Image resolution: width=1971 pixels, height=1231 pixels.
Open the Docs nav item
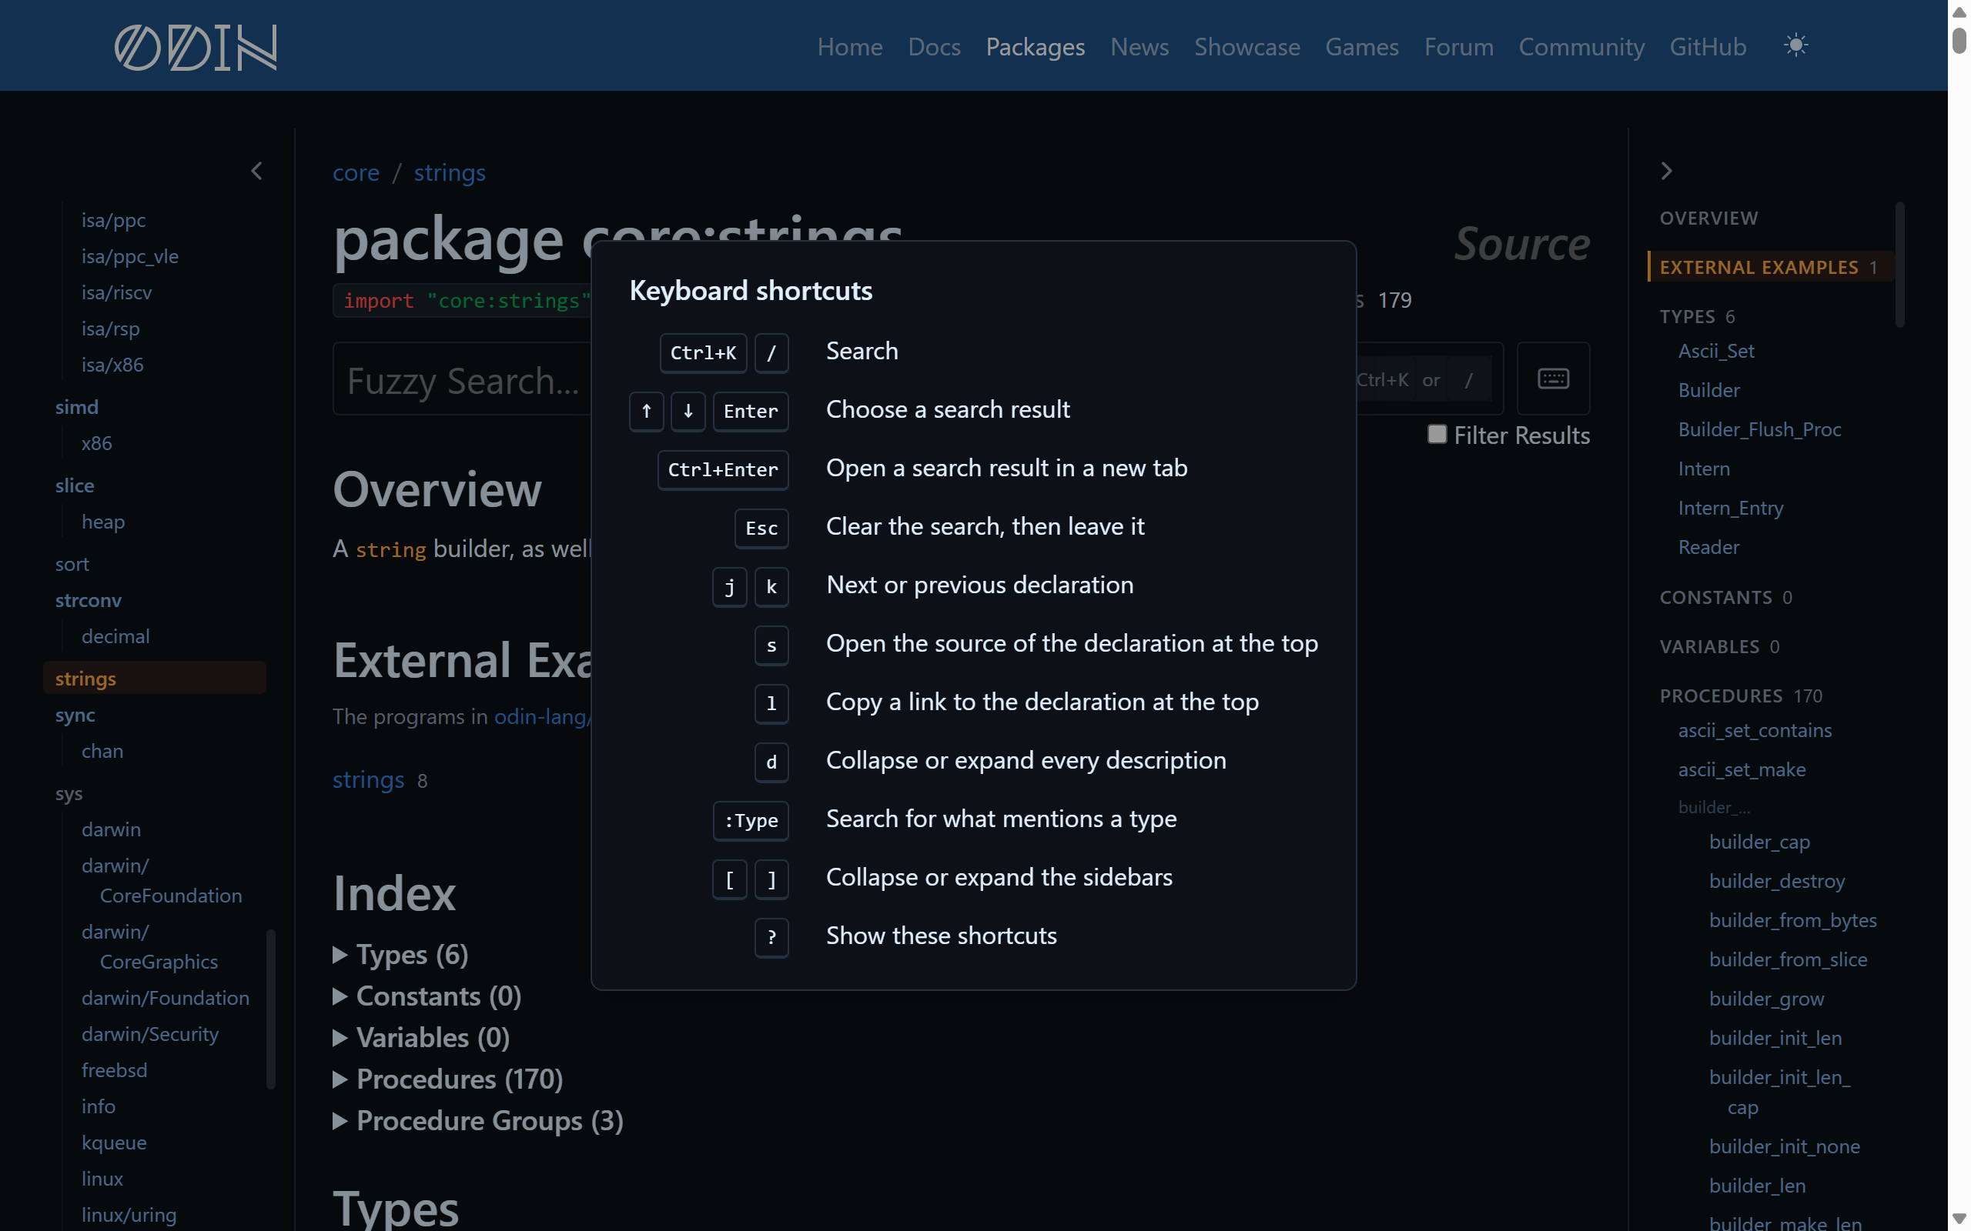tap(934, 46)
